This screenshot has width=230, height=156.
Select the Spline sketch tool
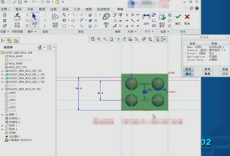tap(73, 26)
